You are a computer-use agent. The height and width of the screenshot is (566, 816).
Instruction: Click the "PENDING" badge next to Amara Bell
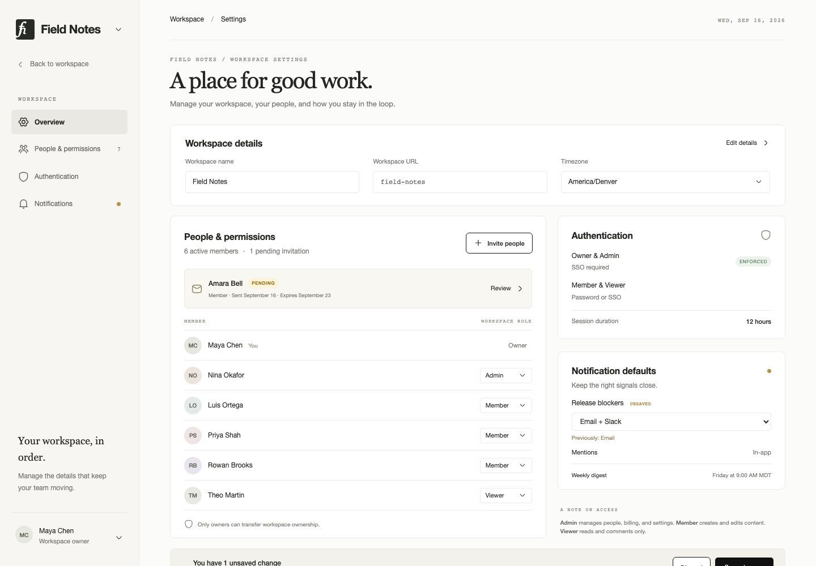click(x=263, y=283)
